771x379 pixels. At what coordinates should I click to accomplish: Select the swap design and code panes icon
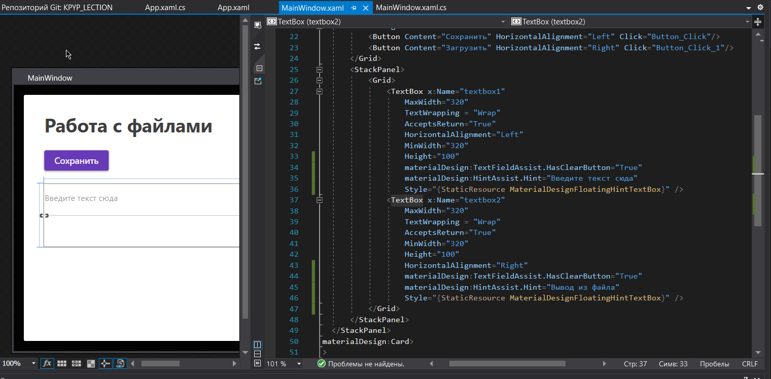point(257,46)
